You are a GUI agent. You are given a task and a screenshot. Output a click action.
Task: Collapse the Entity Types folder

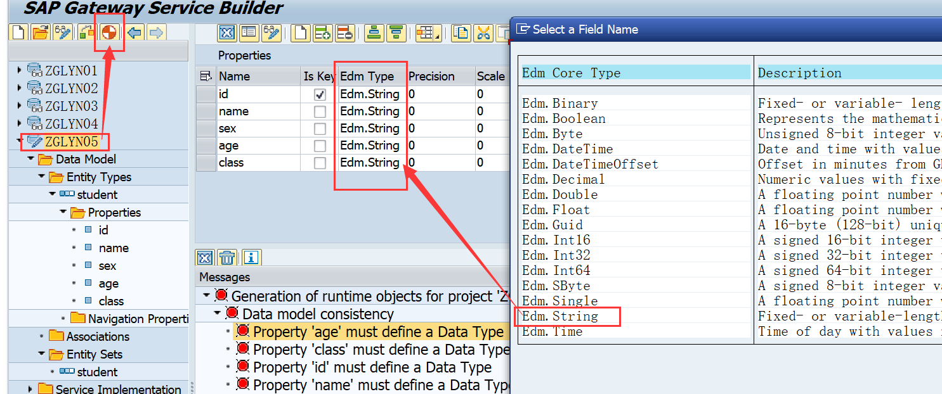[x=41, y=176]
